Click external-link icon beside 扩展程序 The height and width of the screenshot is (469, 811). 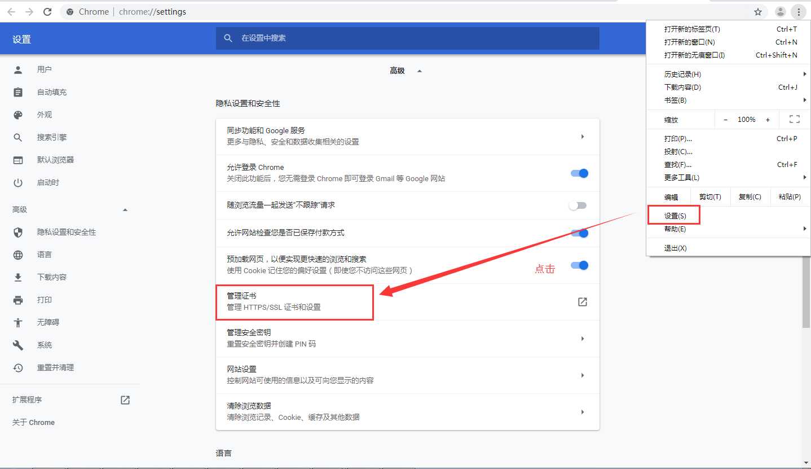coord(125,400)
